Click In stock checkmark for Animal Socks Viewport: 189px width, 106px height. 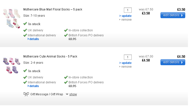coord(25,71)
